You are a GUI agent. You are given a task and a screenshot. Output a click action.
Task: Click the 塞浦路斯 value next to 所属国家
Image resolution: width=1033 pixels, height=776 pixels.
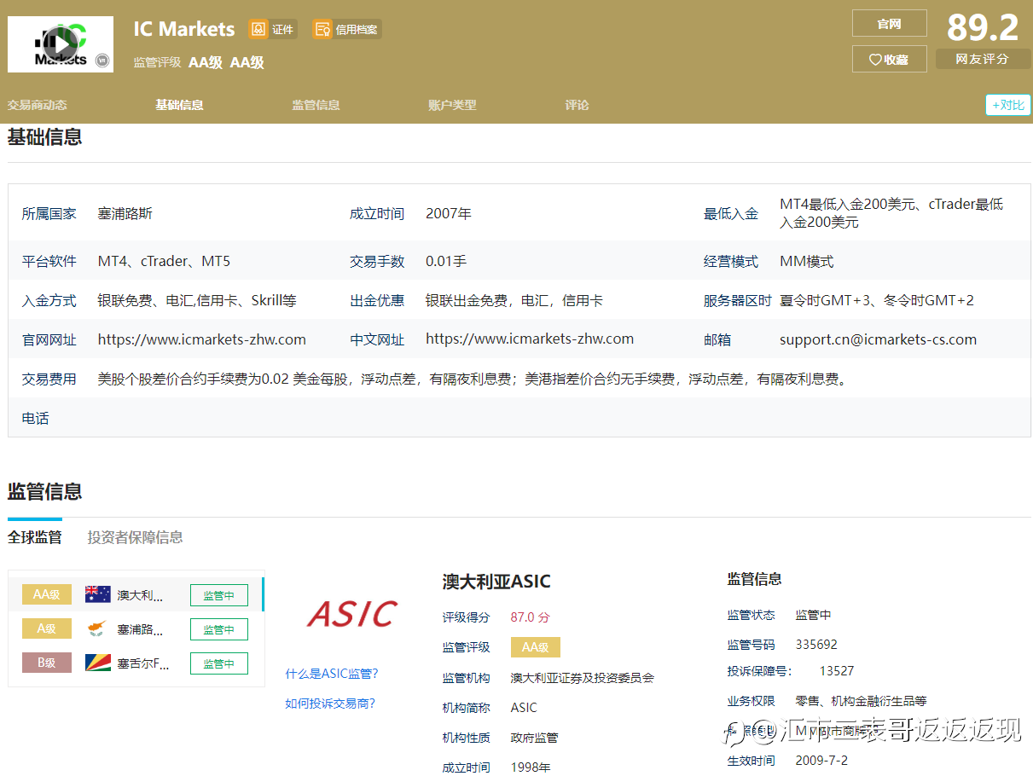(x=125, y=213)
